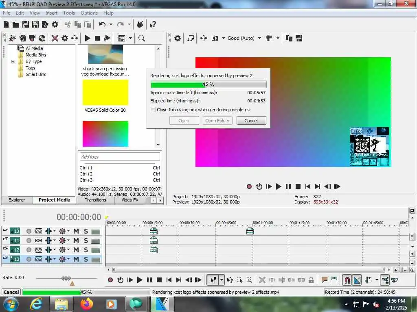Toggle Automatic Crossfades icon
417x312 pixels.
(357, 280)
